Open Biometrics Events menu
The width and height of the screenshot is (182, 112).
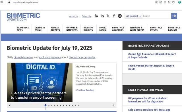[156, 29]
